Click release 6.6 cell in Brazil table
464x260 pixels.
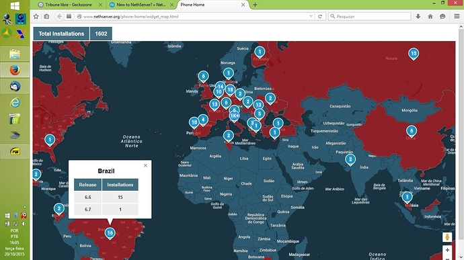tap(87, 197)
